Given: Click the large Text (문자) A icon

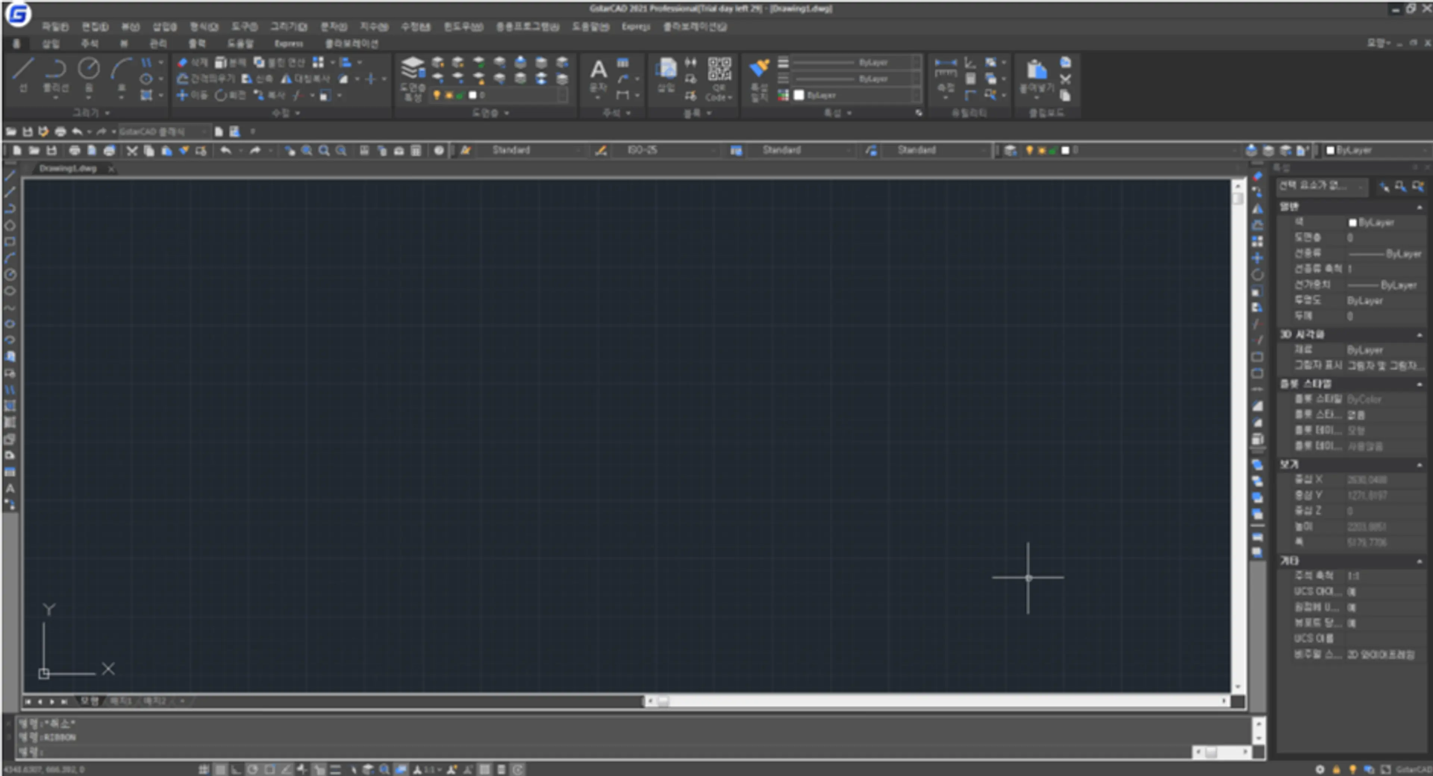Looking at the screenshot, I should (x=599, y=69).
